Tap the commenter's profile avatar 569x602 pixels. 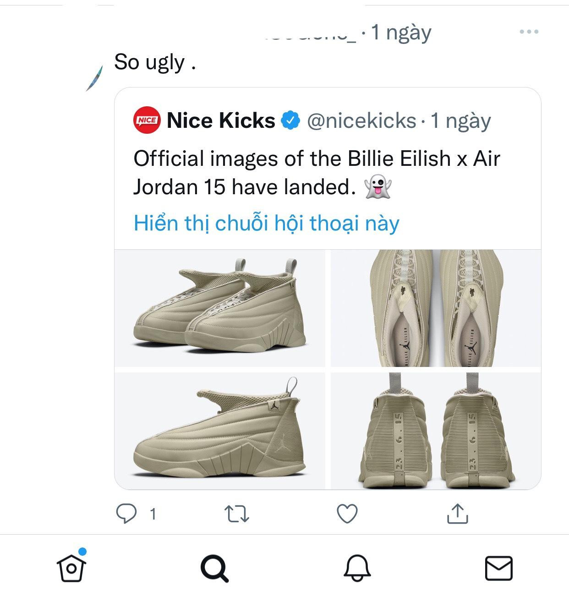tap(94, 78)
